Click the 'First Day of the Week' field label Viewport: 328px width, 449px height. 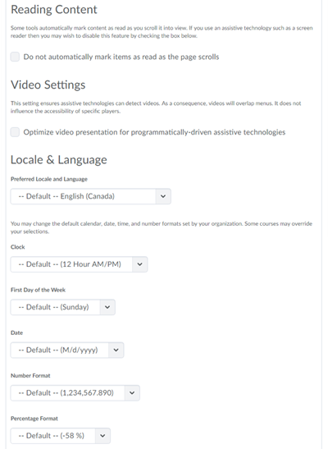tap(38, 290)
